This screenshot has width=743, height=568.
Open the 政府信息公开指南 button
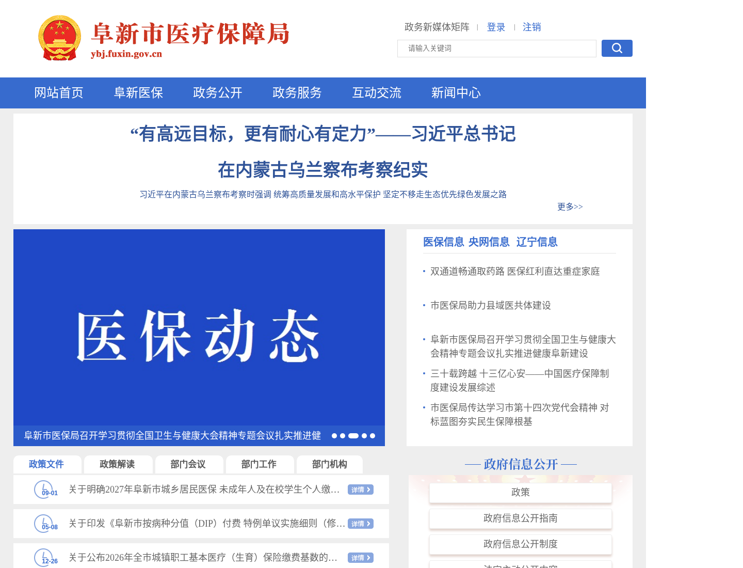point(521,518)
